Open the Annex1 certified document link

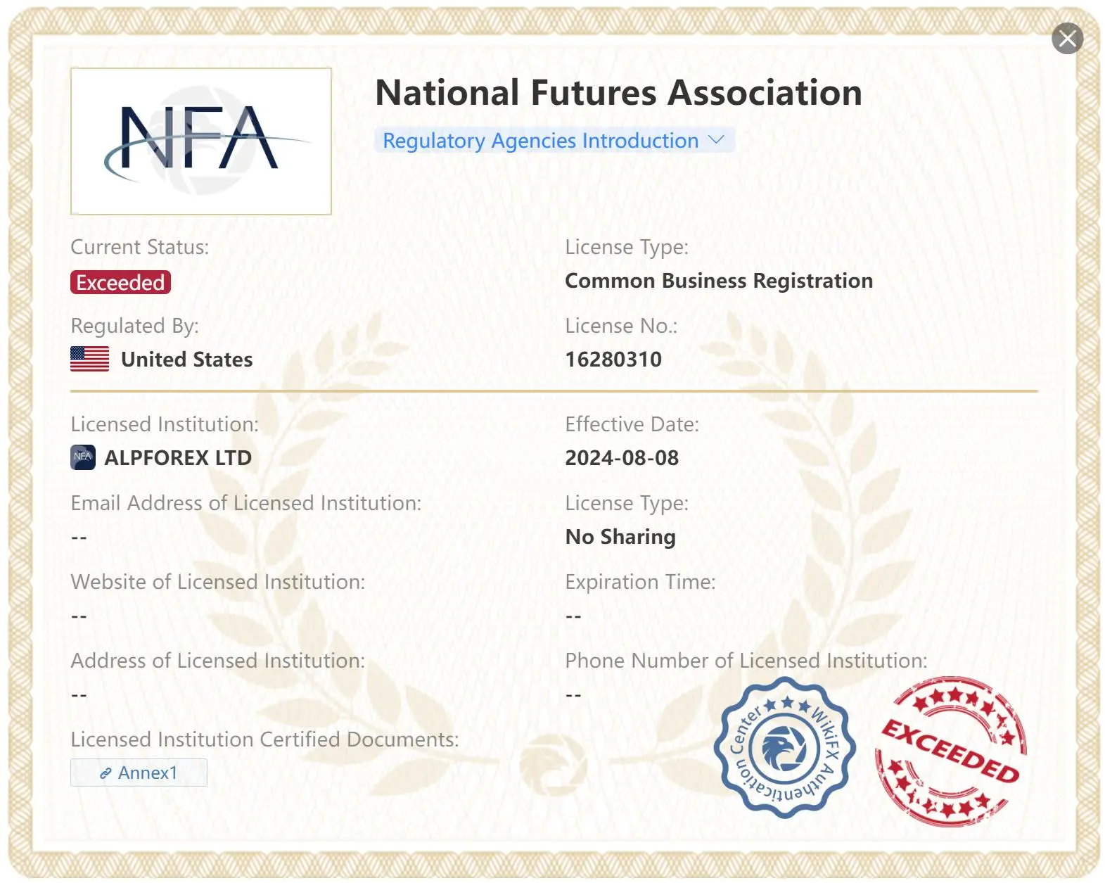coord(139,773)
